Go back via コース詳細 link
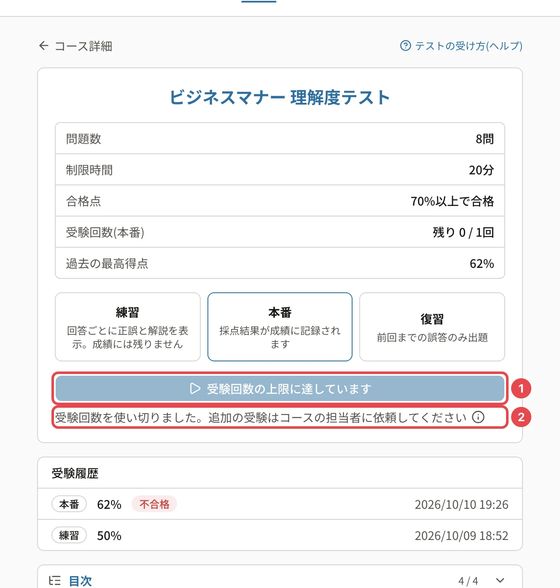 click(75, 46)
